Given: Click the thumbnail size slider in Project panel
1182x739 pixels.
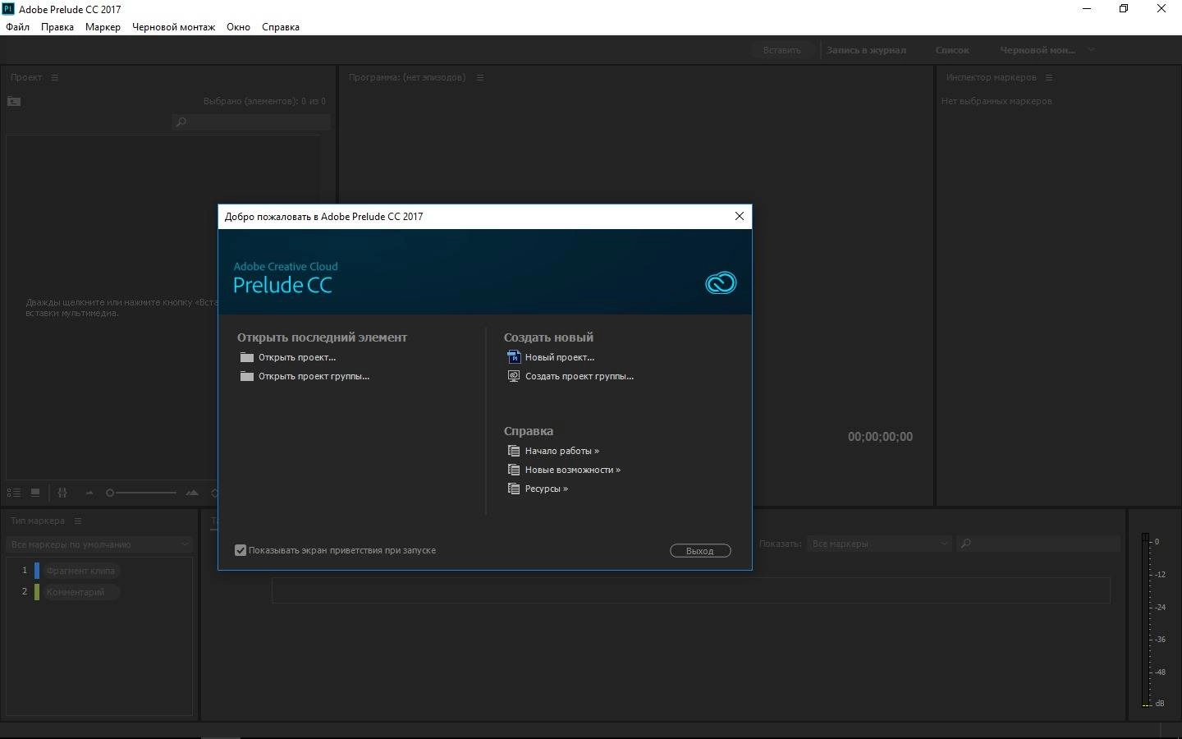Looking at the screenshot, I should pyautogui.click(x=141, y=493).
